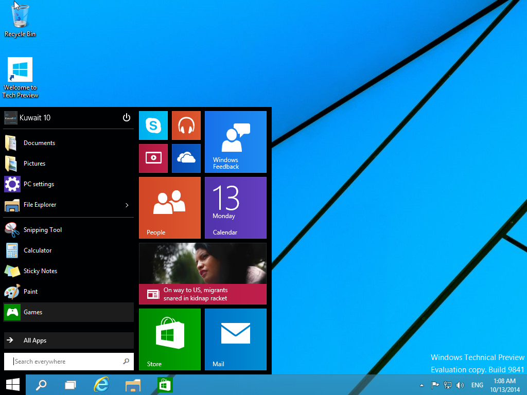Open the Calendar tile showing Monday 13

(x=235, y=207)
